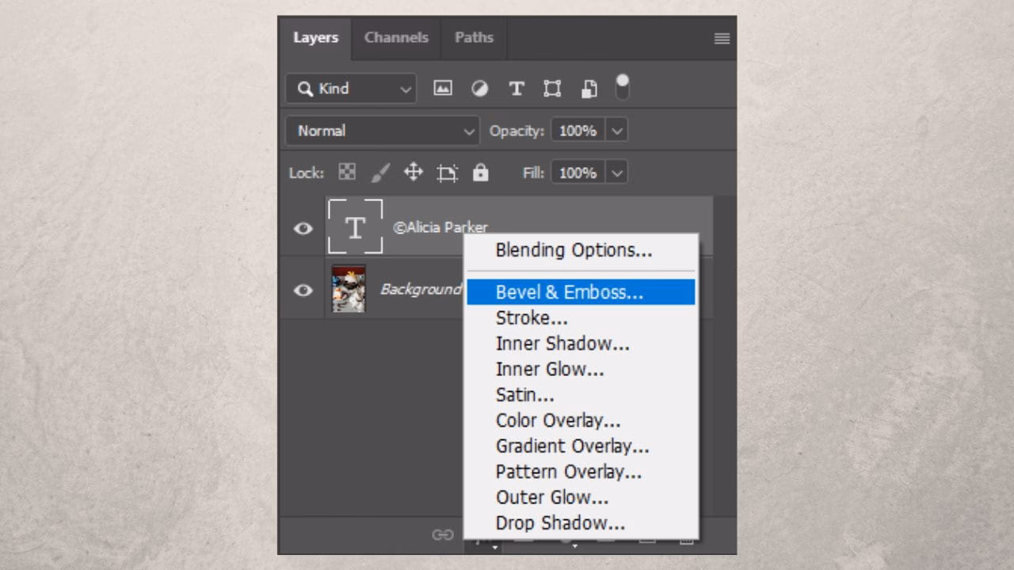1014x570 pixels.
Task: Lock the layer position
Action: (413, 173)
